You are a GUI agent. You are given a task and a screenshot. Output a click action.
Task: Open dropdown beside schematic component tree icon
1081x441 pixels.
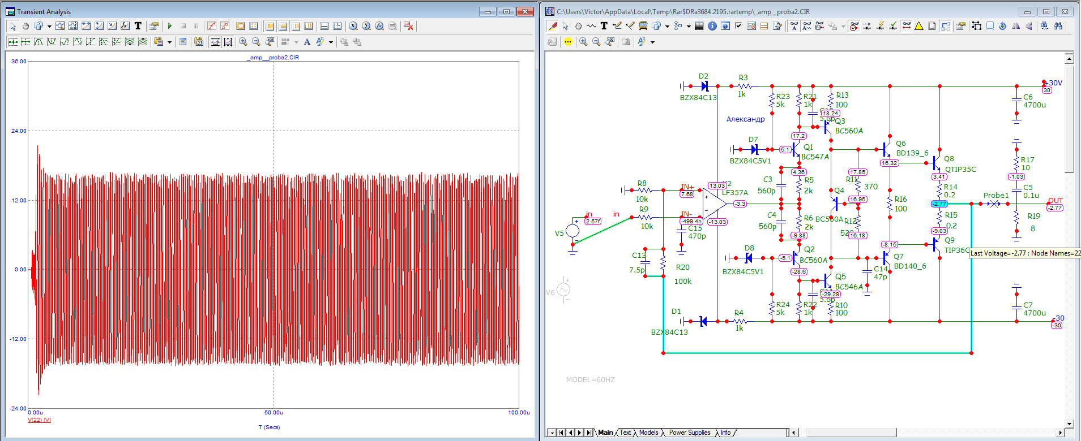click(689, 26)
